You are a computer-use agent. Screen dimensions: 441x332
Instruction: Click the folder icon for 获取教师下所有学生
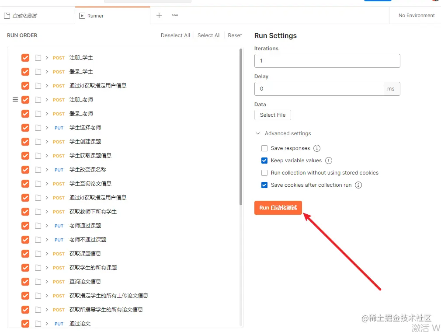tap(38, 212)
